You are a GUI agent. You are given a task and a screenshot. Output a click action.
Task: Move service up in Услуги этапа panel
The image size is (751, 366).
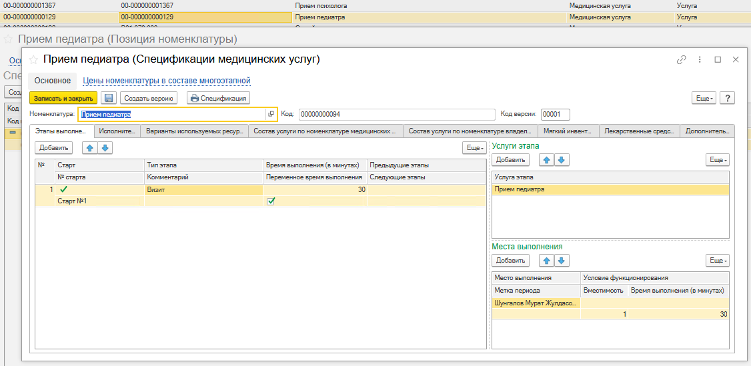(x=546, y=160)
